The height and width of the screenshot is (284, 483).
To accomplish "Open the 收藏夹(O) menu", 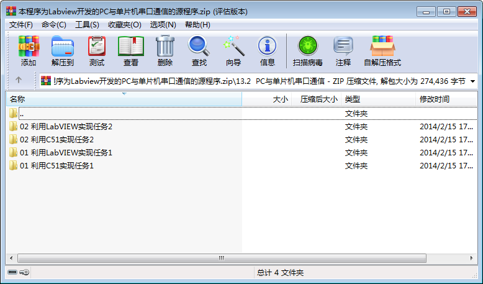I will point(124,25).
